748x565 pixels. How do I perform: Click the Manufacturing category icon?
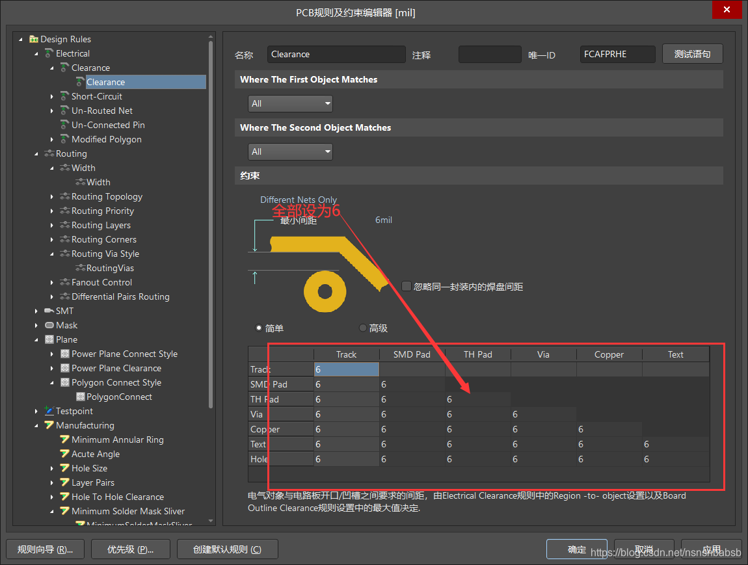pos(49,425)
